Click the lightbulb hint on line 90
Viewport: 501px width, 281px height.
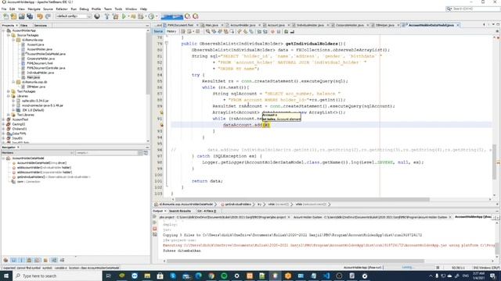point(161,112)
